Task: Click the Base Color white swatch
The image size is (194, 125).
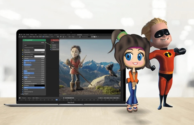Action: click(x=39, y=50)
